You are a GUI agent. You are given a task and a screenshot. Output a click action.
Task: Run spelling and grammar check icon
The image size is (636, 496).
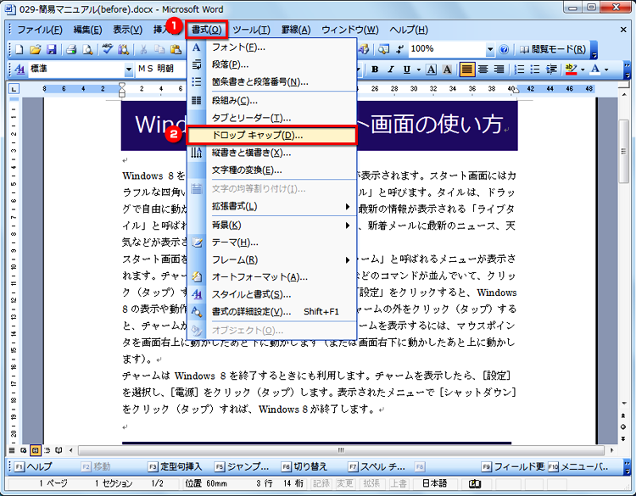click(x=107, y=49)
